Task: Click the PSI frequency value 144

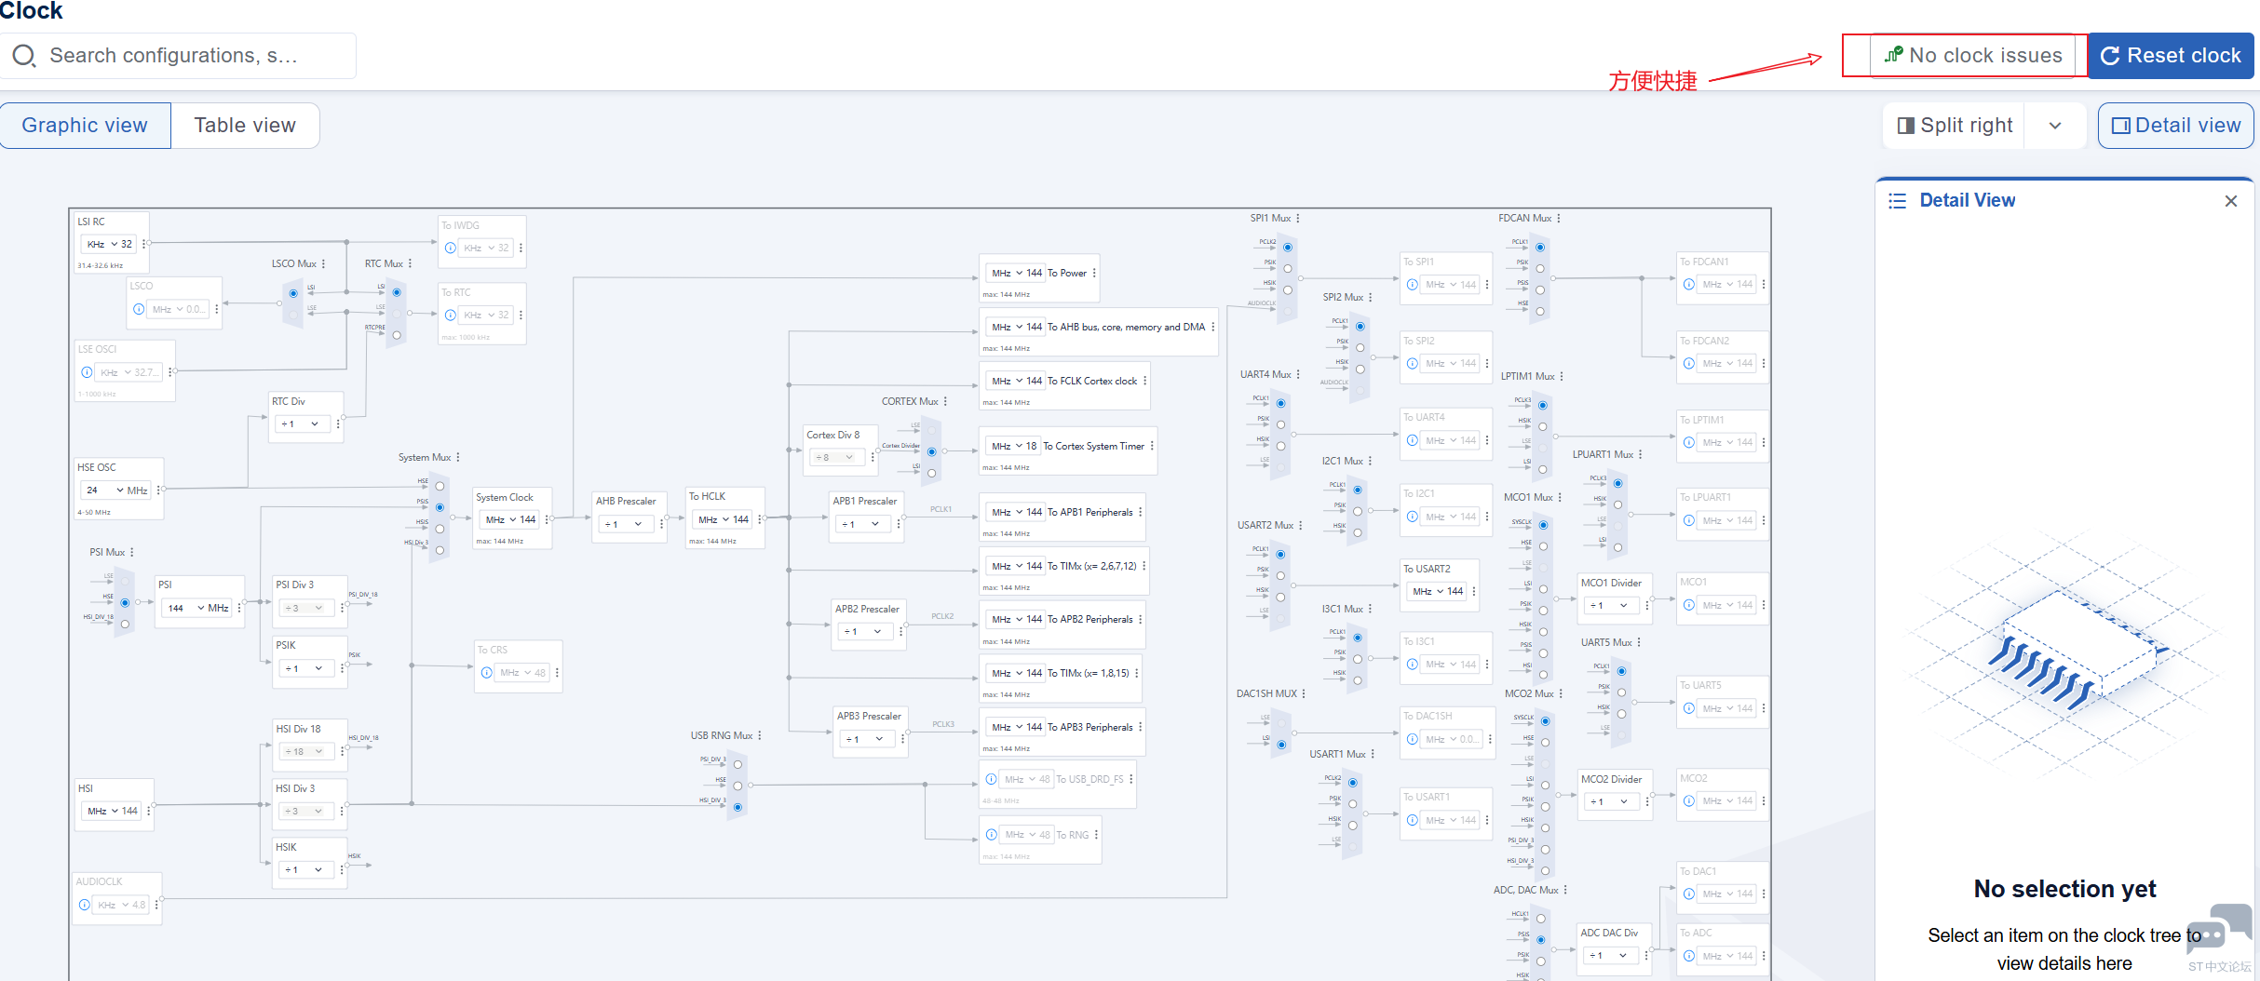Action: point(176,608)
